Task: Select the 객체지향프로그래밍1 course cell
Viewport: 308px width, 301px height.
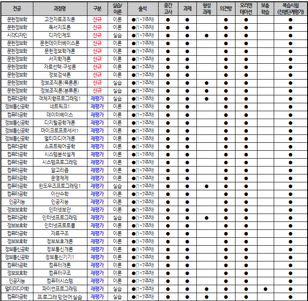Action: [x=60, y=98]
